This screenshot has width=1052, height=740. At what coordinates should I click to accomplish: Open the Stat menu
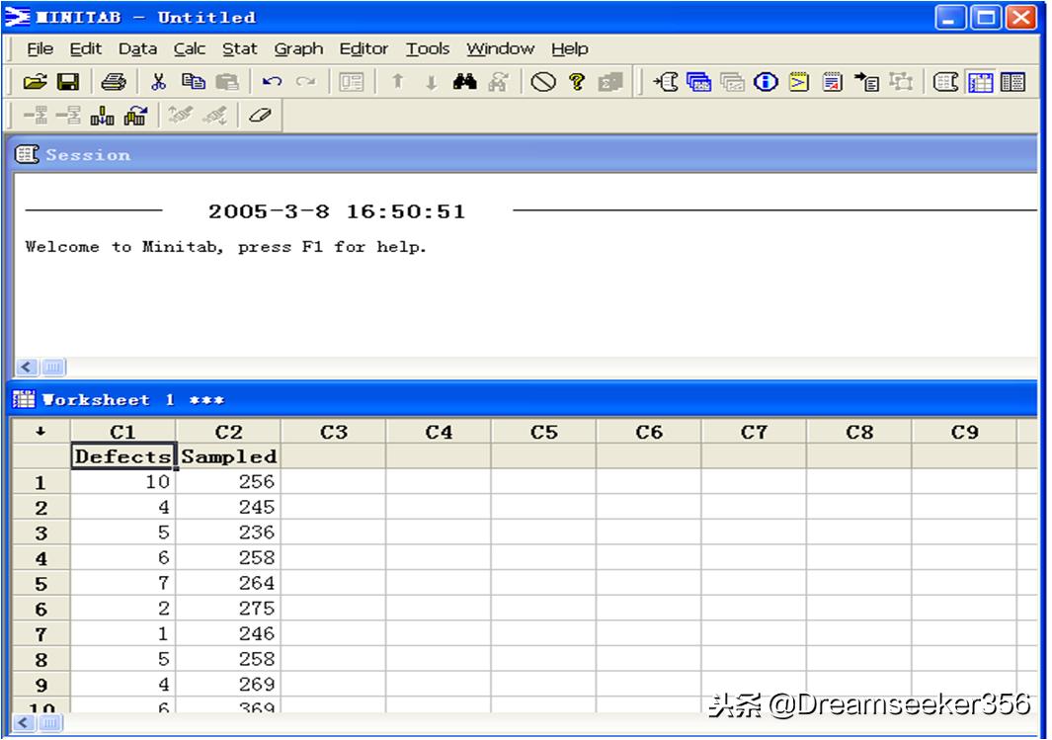click(239, 49)
